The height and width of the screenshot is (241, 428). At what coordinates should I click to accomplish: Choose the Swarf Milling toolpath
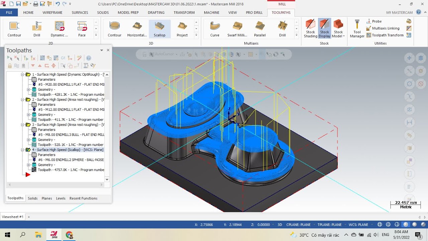pos(237,29)
